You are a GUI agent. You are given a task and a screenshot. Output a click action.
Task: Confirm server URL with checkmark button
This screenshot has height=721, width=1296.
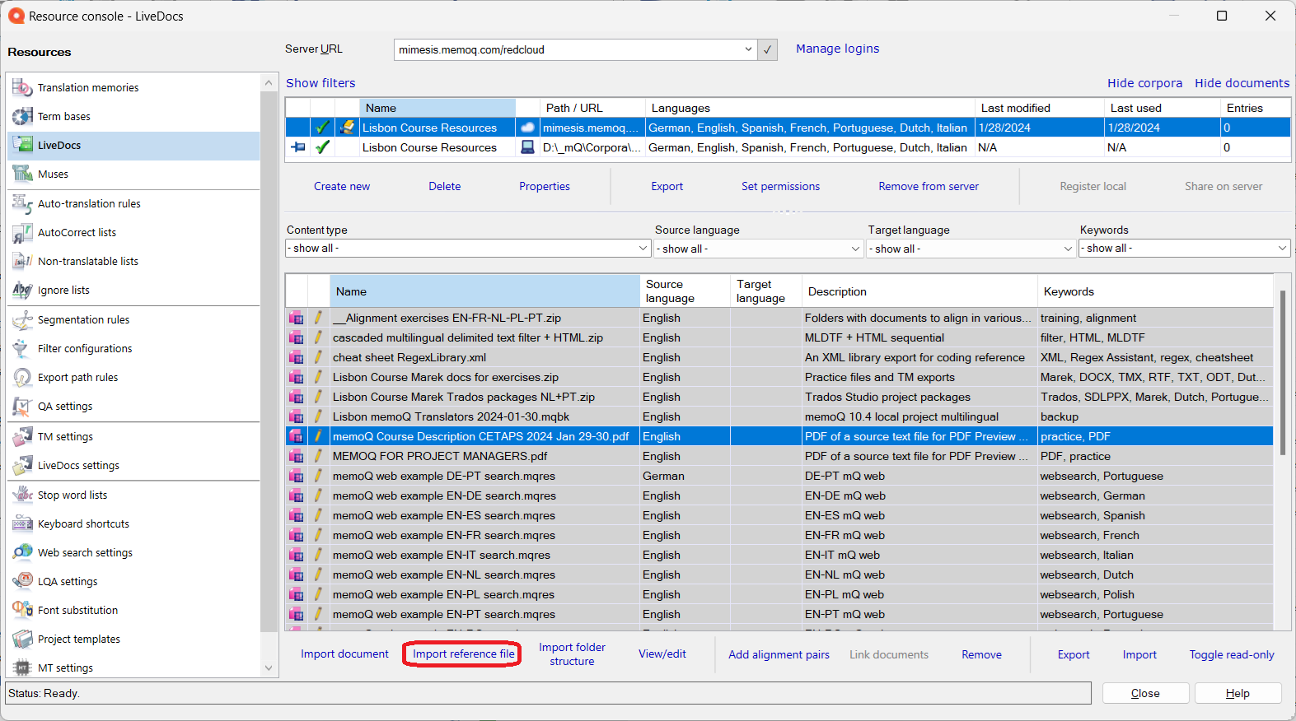click(x=767, y=49)
